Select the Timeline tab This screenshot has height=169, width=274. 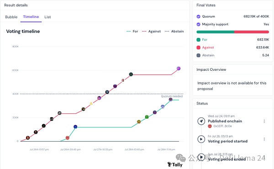click(31, 17)
